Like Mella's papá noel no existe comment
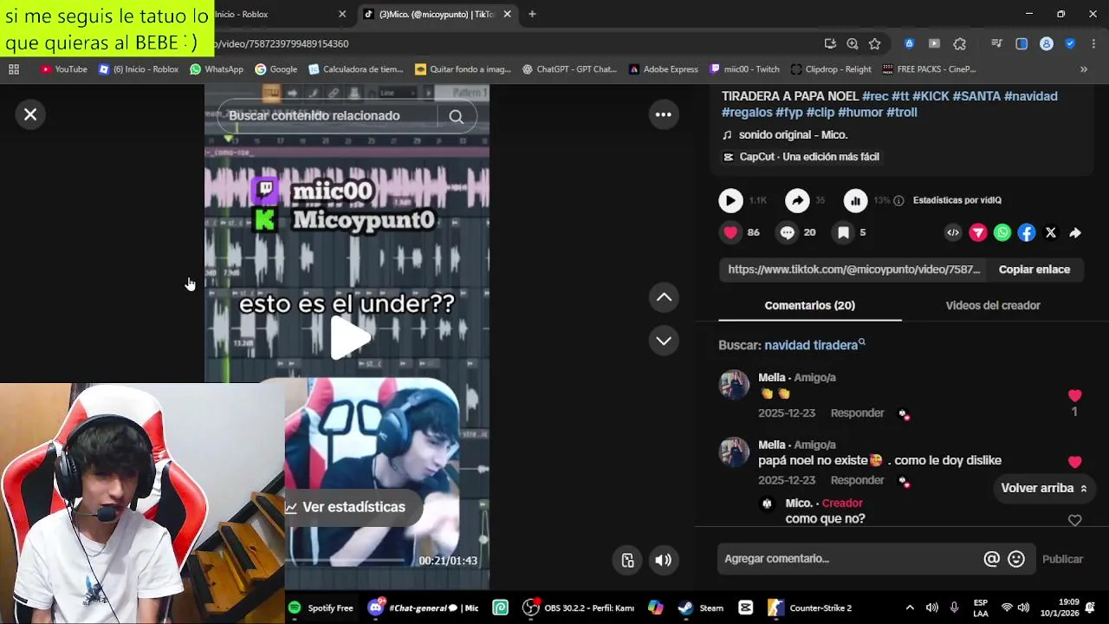 (1074, 462)
